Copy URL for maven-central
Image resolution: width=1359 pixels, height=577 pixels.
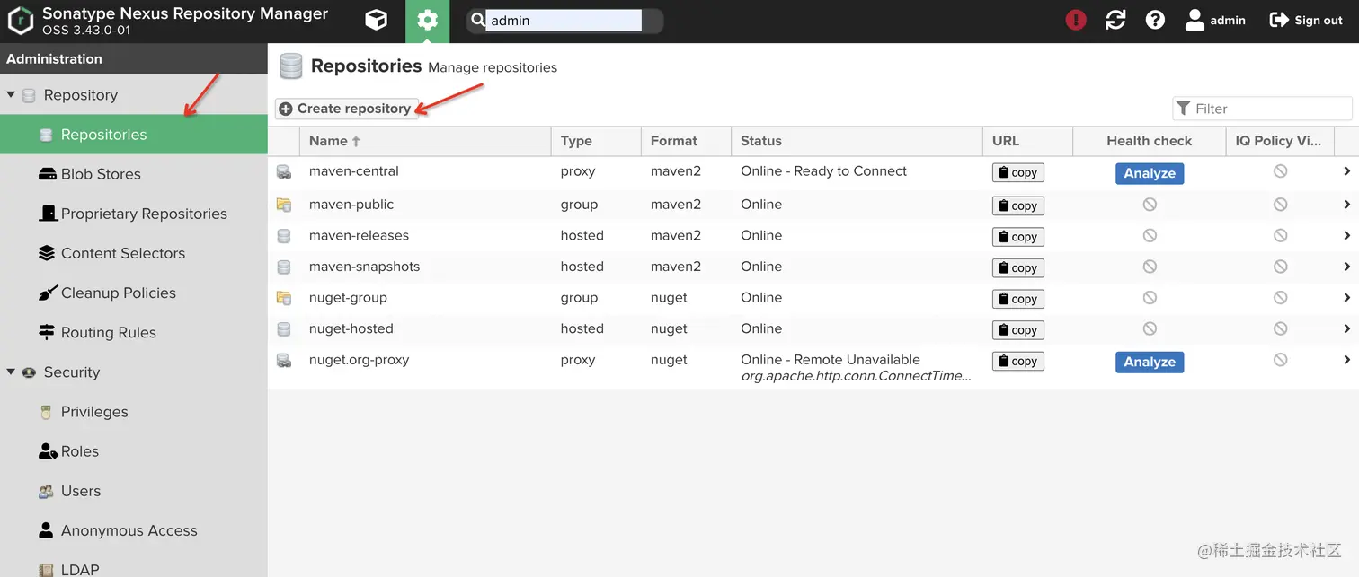1017,172
